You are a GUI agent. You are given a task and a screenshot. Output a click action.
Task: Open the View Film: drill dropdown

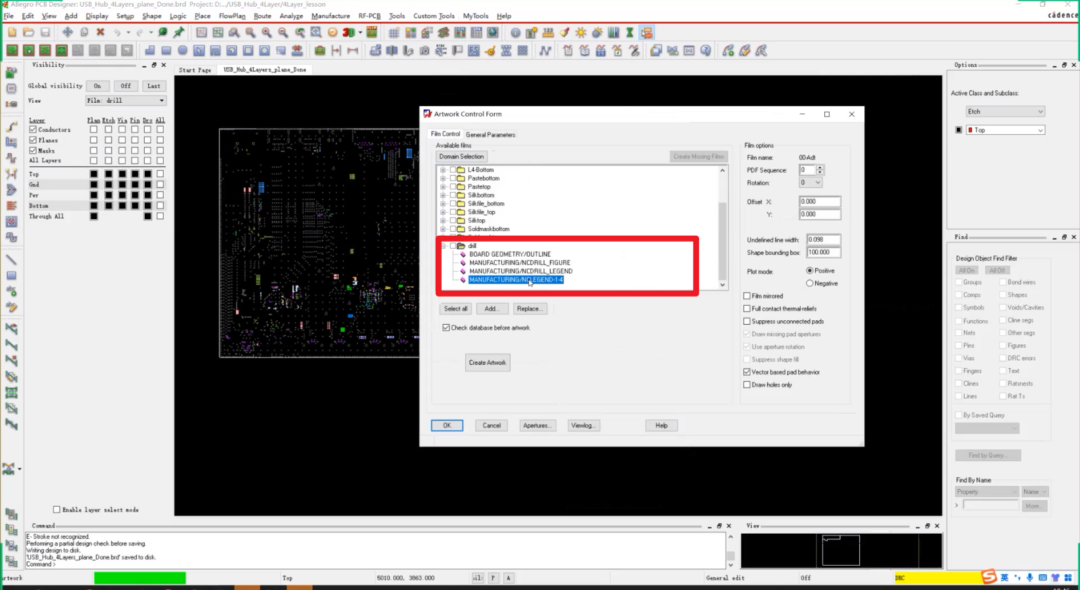126,101
